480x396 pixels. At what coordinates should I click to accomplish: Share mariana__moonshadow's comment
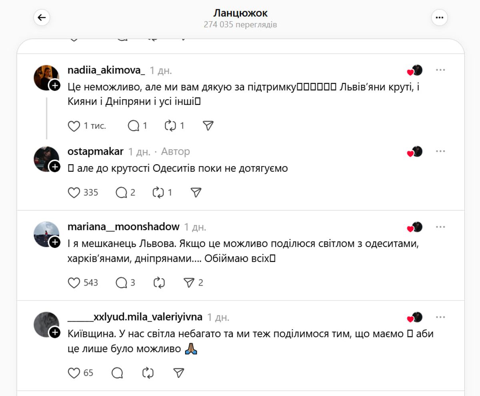tap(188, 283)
